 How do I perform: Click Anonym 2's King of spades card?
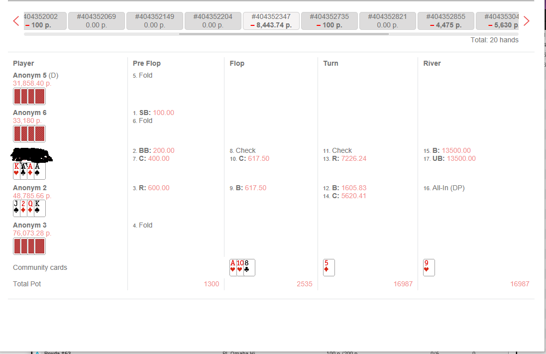coord(40,208)
